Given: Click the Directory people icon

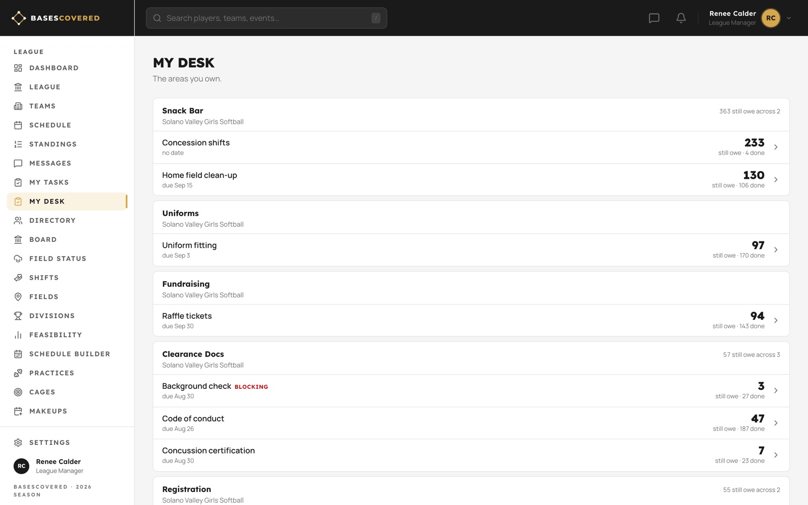Looking at the screenshot, I should [18, 221].
